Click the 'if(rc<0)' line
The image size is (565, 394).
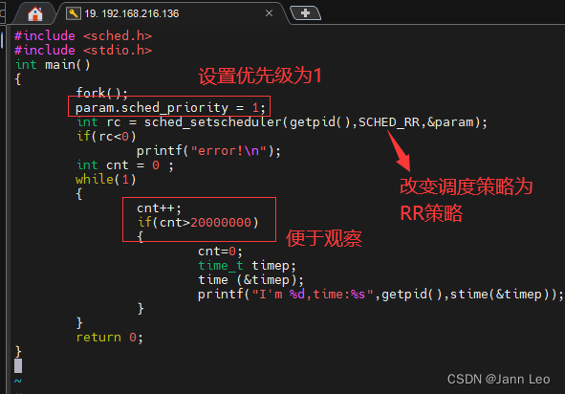click(106, 136)
